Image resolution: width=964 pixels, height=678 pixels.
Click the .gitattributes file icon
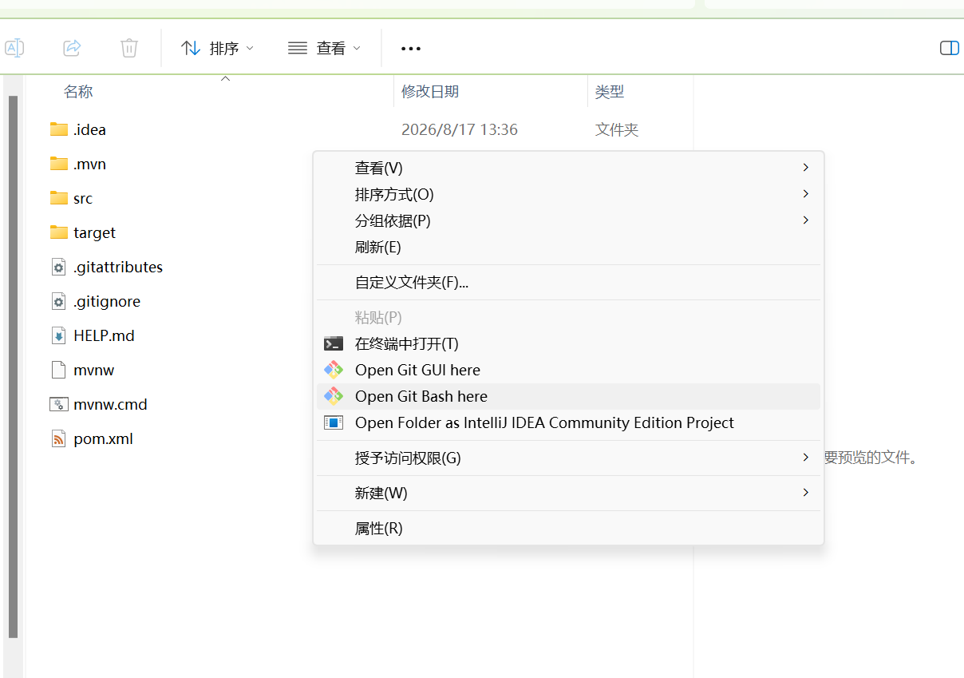click(x=58, y=267)
